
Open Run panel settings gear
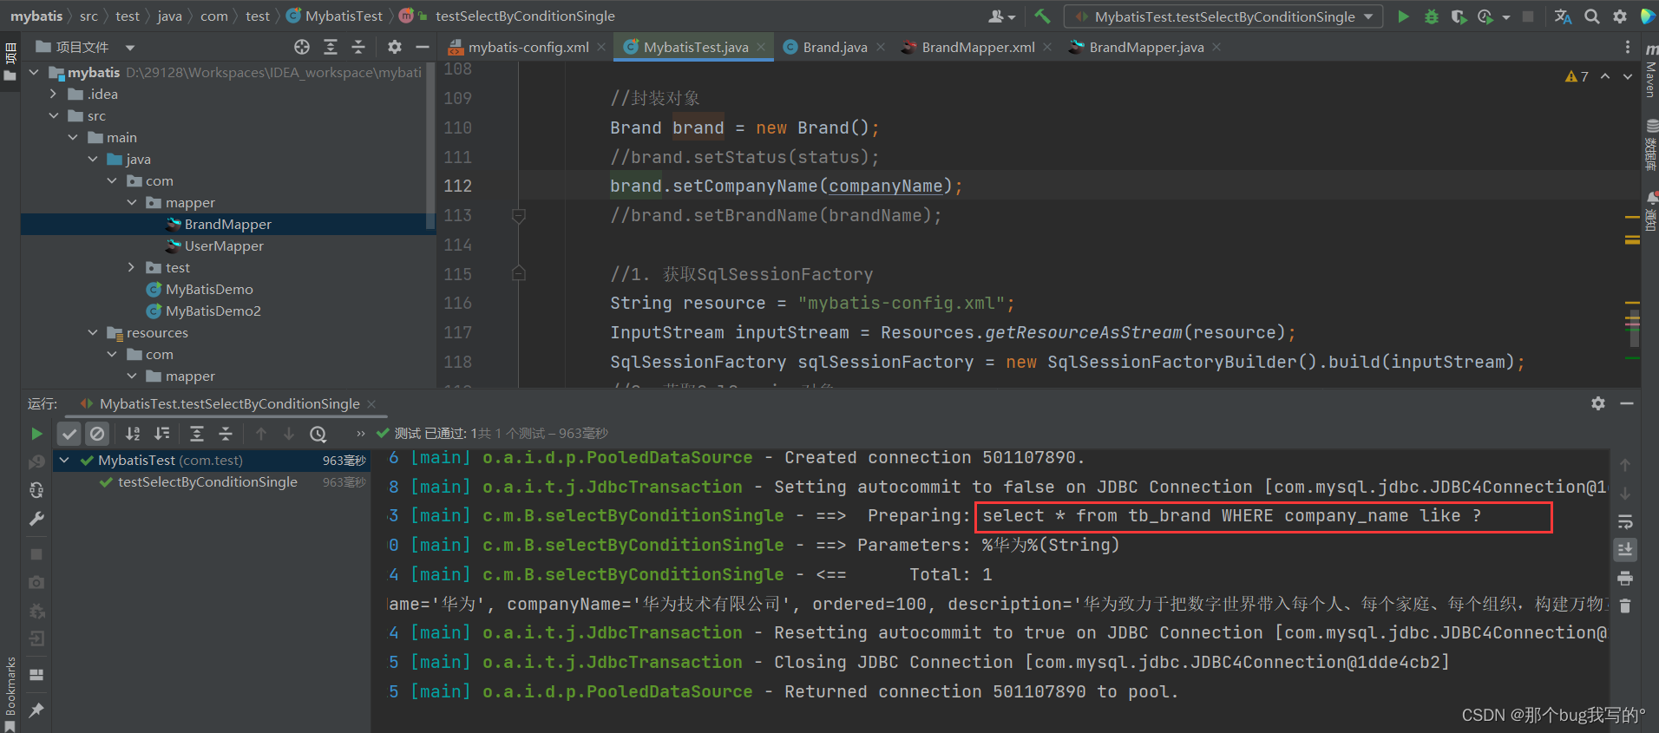pyautogui.click(x=1598, y=403)
